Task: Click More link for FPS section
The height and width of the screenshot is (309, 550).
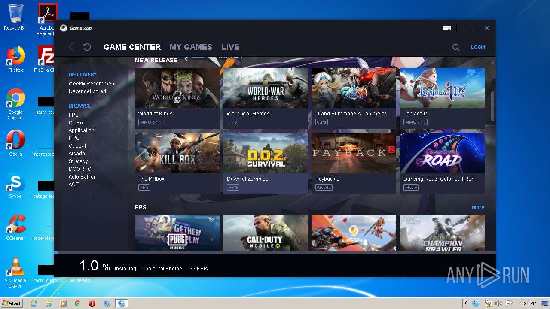Action: 478,208
